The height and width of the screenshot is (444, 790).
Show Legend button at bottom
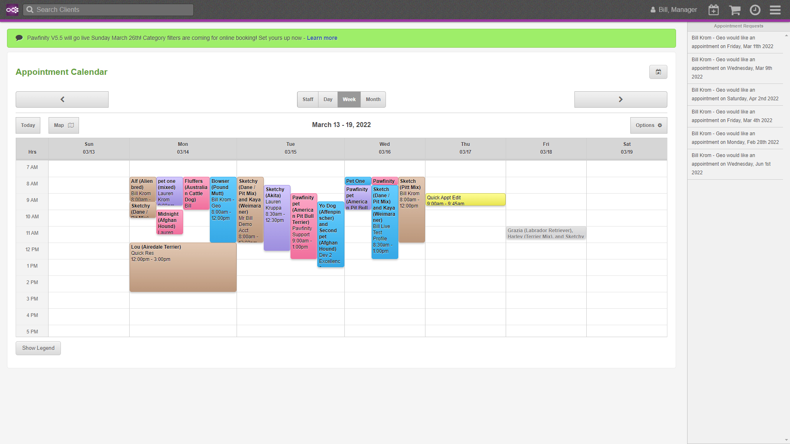38,347
